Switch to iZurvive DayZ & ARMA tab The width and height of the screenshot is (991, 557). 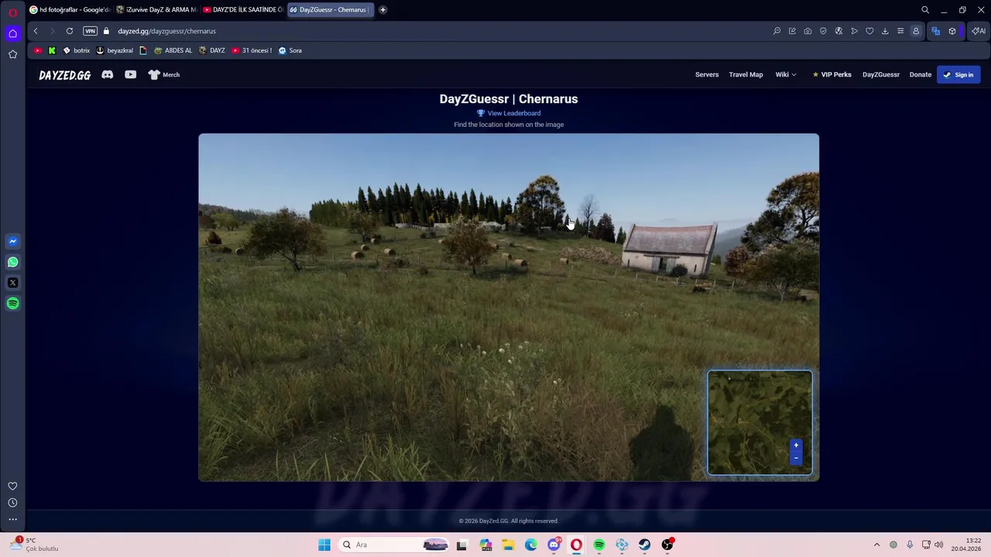click(x=157, y=10)
